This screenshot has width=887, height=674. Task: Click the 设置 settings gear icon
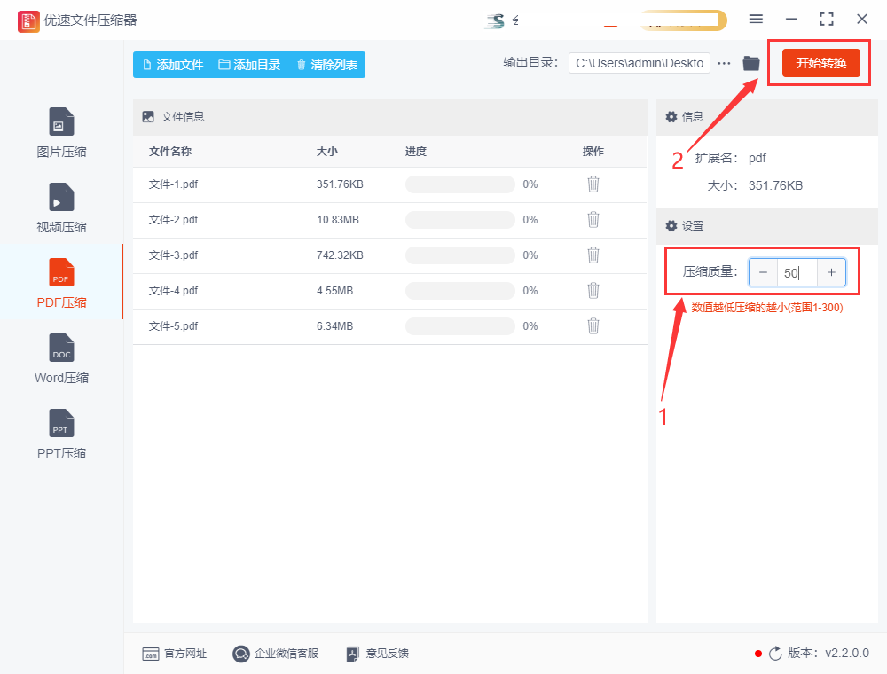pos(671,226)
